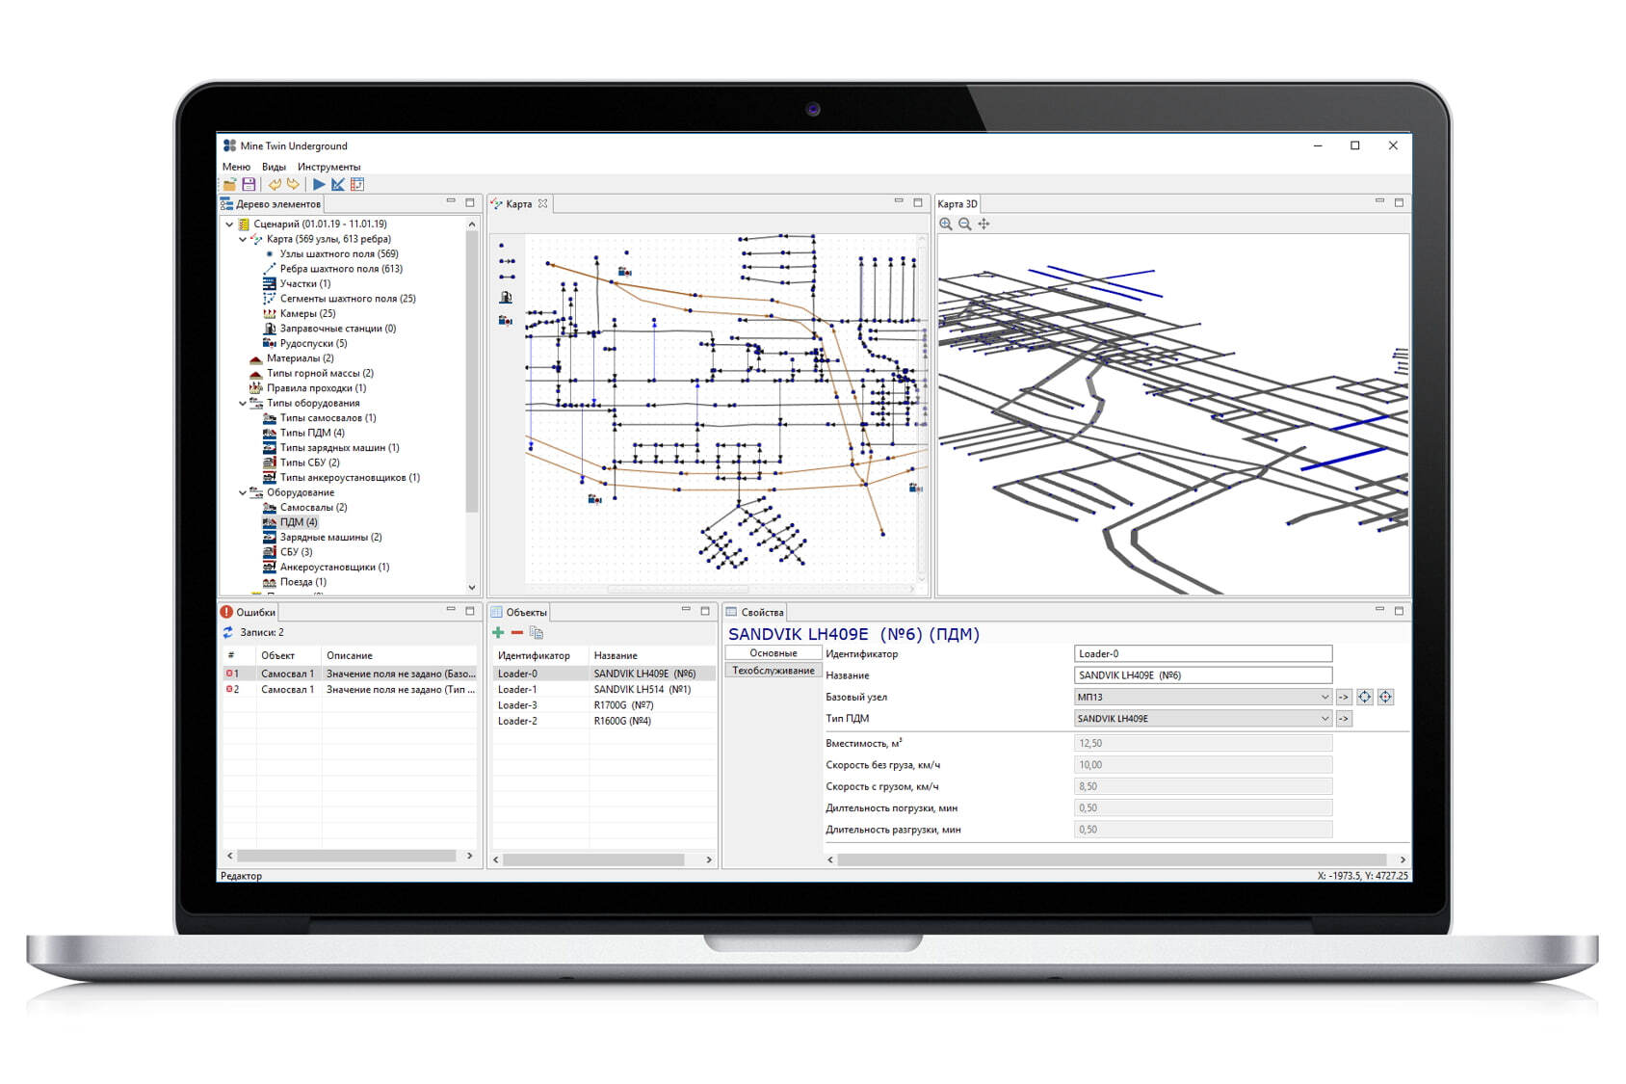Click zoom out icon in Карта 3D panel
The height and width of the screenshot is (1084, 1626).
[964, 224]
